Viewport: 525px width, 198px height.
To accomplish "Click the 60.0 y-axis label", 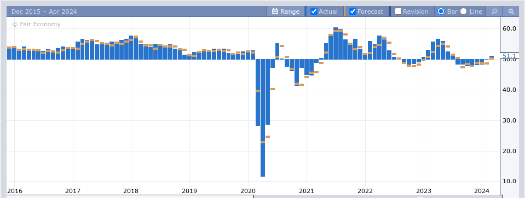I will 509,29.
